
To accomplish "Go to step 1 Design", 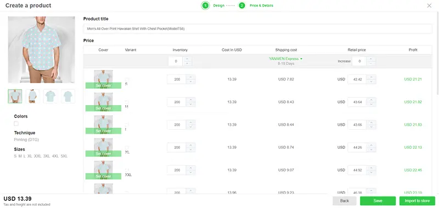I will tap(212, 5).
